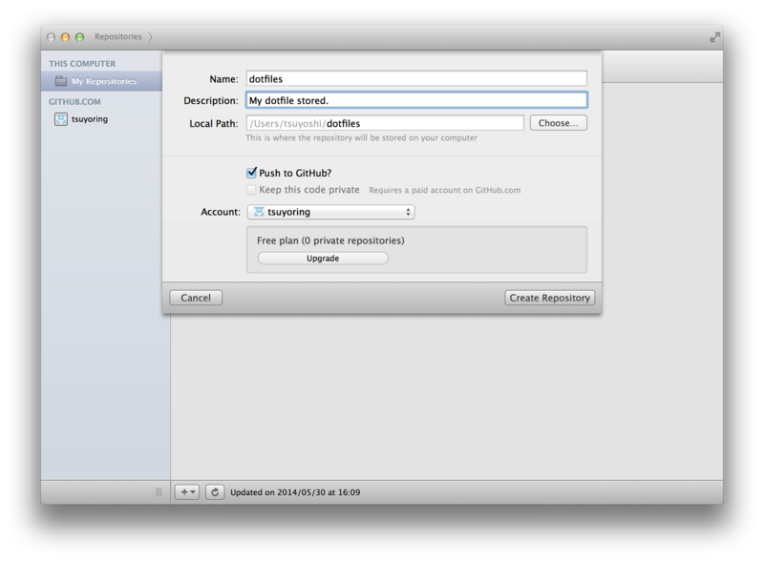
Task: Cancel the new repository dialog
Action: pos(196,298)
